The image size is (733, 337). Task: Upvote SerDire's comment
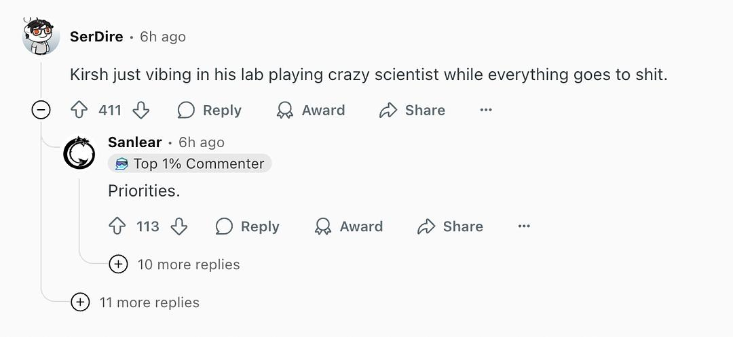pos(79,111)
